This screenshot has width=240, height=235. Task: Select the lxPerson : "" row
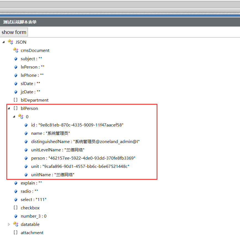coord(33,67)
